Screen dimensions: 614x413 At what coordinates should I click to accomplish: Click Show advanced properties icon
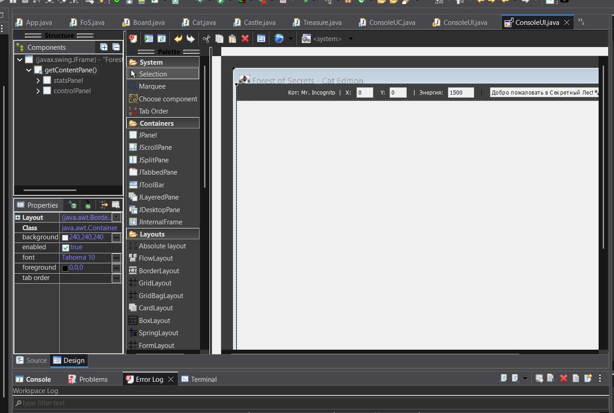104,205
